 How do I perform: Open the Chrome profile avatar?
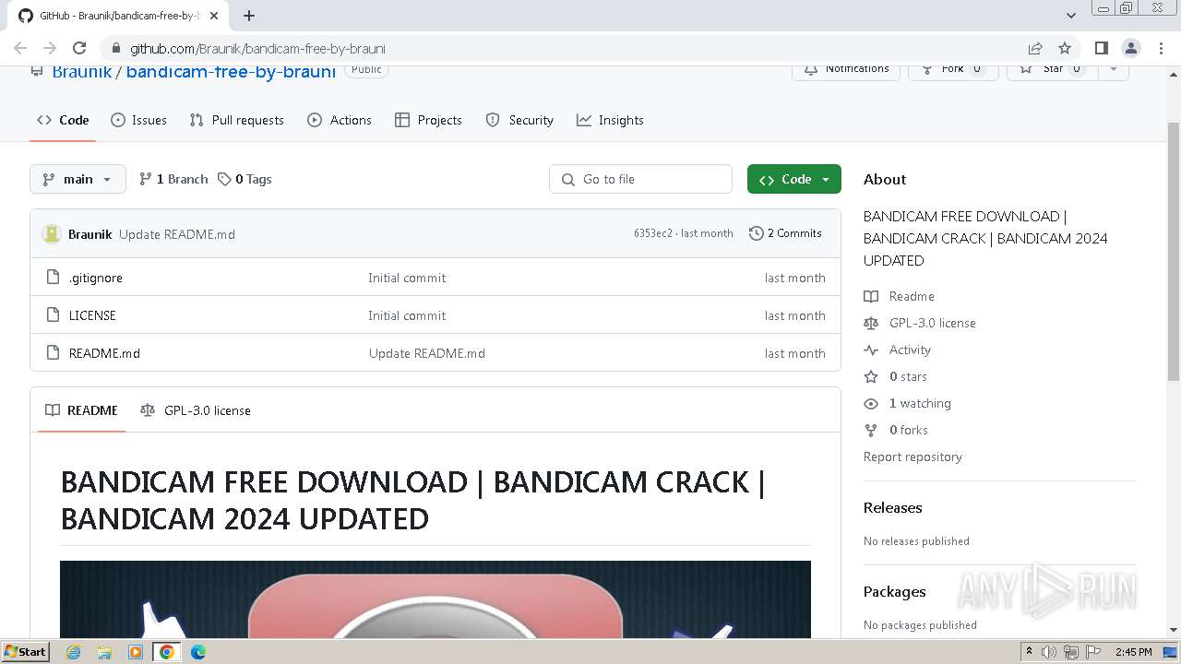click(1131, 48)
